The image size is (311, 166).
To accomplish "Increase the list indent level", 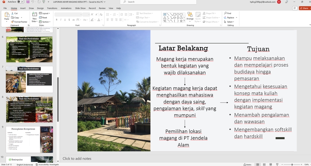I will click(126, 15).
